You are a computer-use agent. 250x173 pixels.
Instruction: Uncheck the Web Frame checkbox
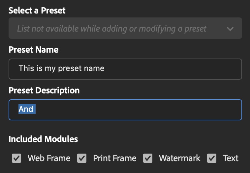click(x=16, y=159)
